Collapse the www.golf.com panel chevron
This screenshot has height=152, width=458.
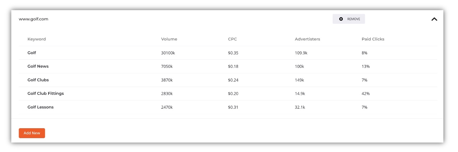[x=434, y=19]
